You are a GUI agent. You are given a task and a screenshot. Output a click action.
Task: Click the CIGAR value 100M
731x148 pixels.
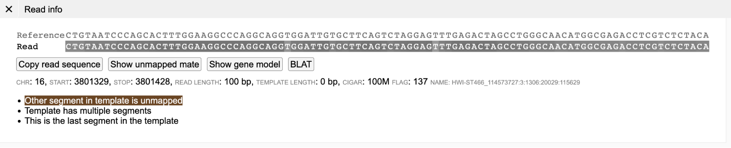click(378, 82)
